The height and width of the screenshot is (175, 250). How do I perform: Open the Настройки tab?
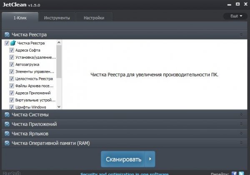pyautogui.click(x=94, y=17)
